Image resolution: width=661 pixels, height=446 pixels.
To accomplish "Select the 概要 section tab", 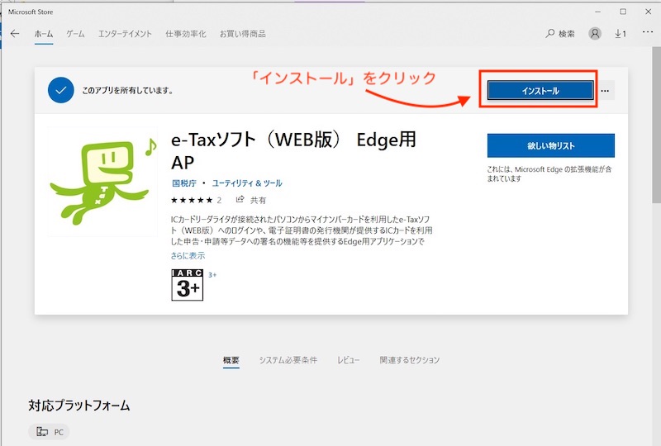I will [231, 360].
